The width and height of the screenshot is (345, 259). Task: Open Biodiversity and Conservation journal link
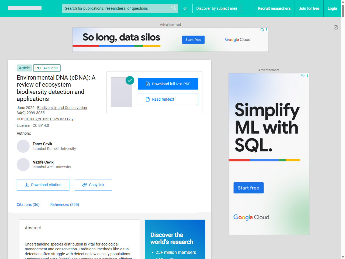[x=62, y=108]
